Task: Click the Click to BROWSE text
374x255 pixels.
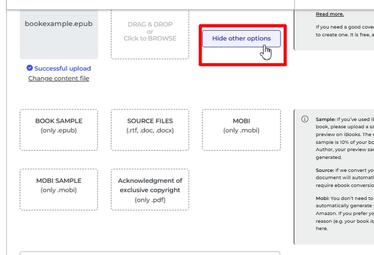Action: click(150, 39)
